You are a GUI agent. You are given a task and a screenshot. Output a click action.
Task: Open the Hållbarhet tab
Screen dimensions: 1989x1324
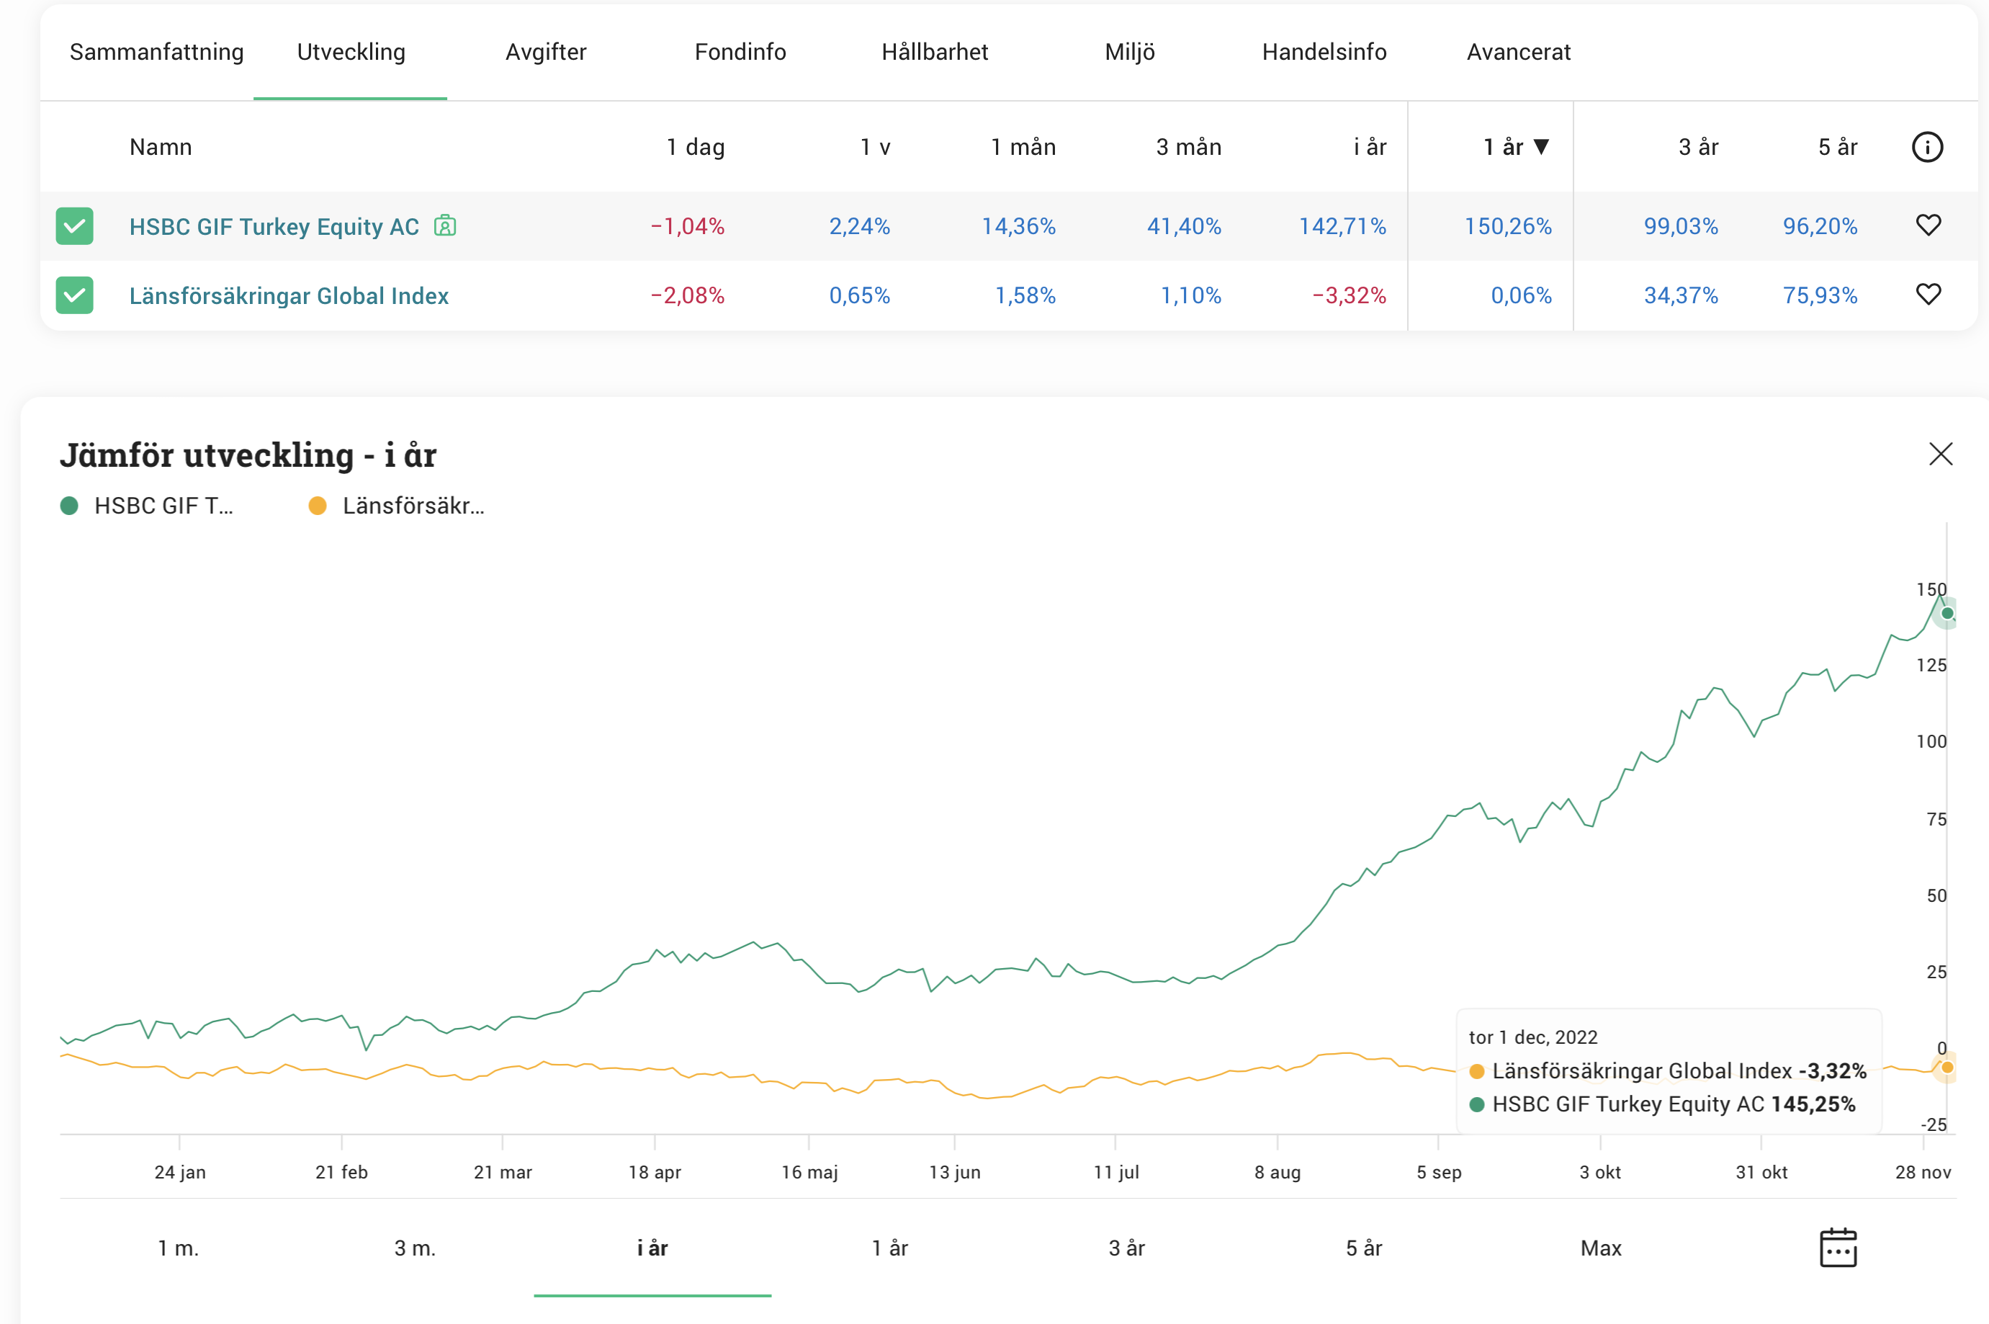[x=934, y=52]
